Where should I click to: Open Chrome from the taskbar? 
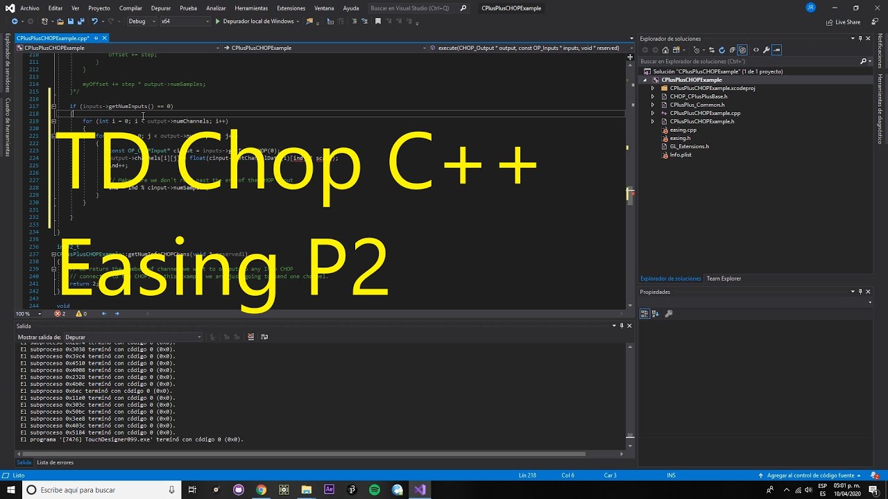[x=261, y=489]
